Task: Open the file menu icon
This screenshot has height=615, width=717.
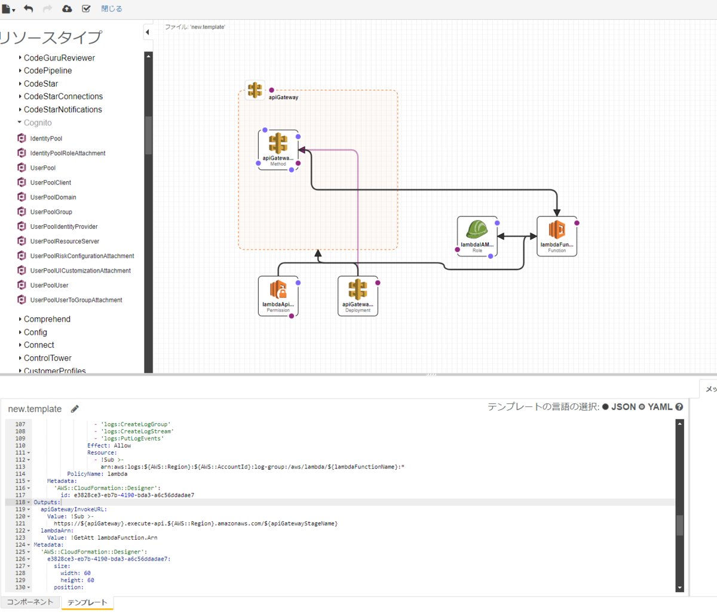Action: (7, 8)
